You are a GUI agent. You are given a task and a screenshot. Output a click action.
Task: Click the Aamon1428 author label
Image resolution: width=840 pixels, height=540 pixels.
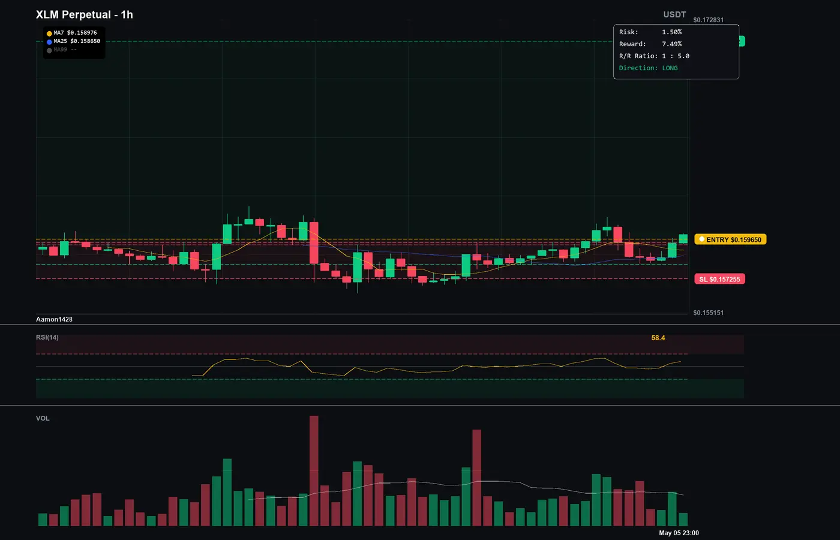[54, 319]
